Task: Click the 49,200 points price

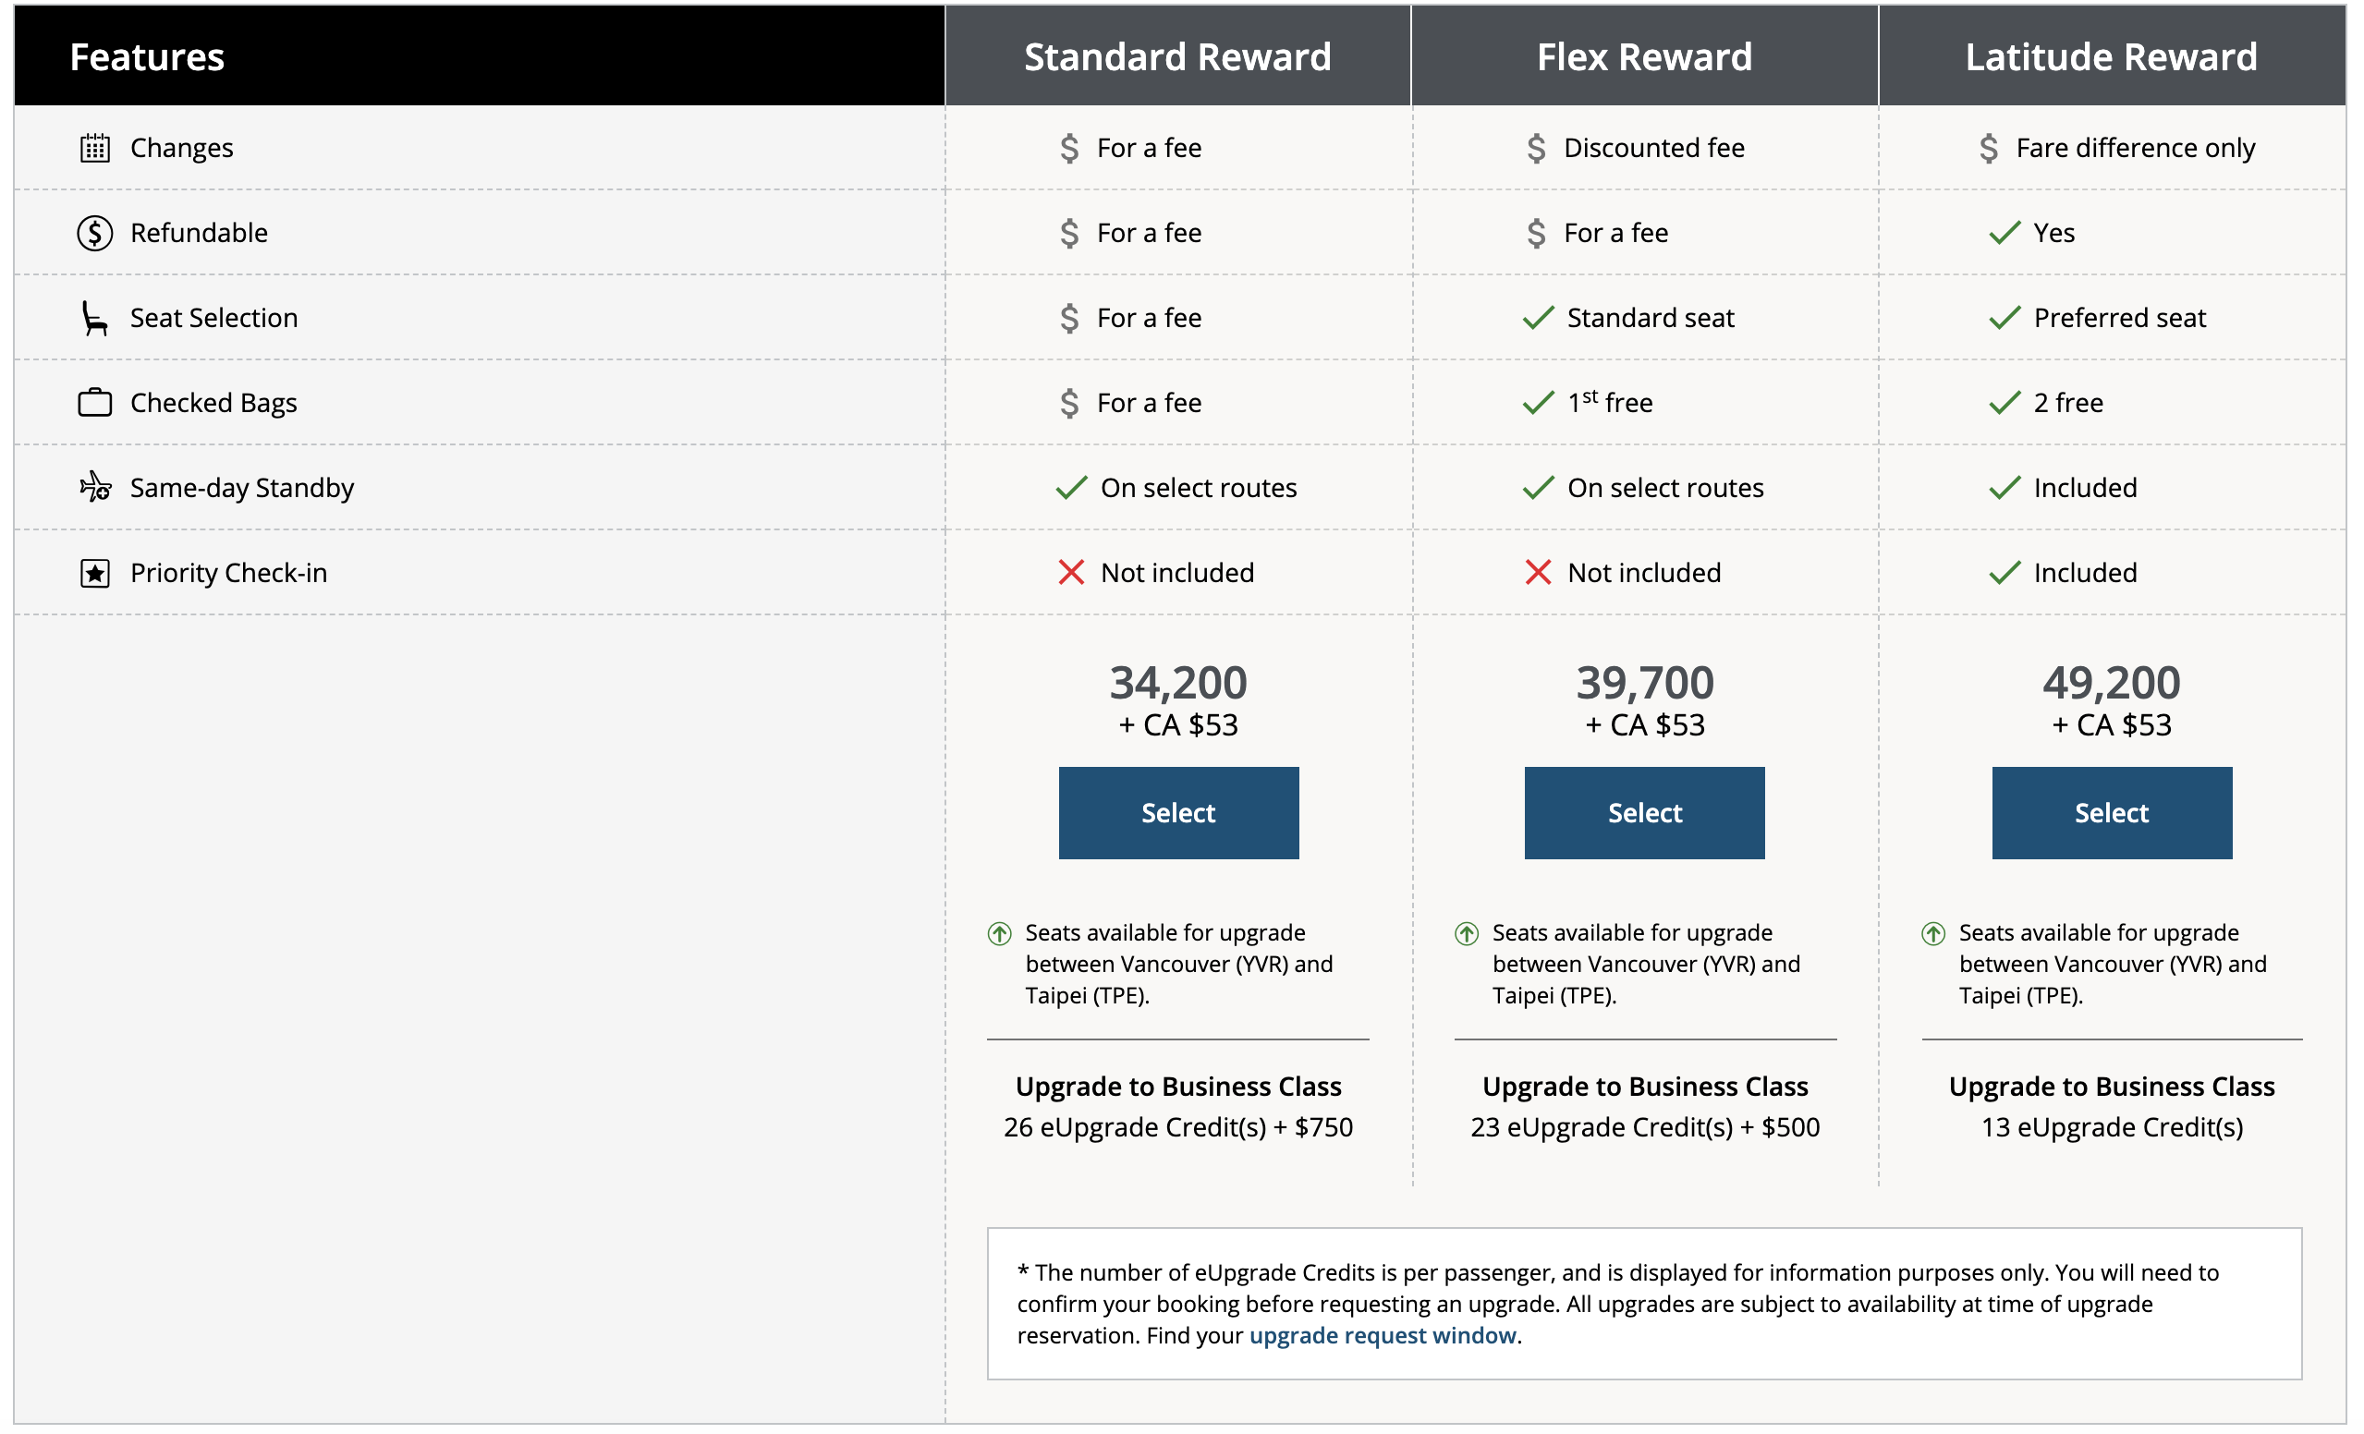Action: (2111, 683)
